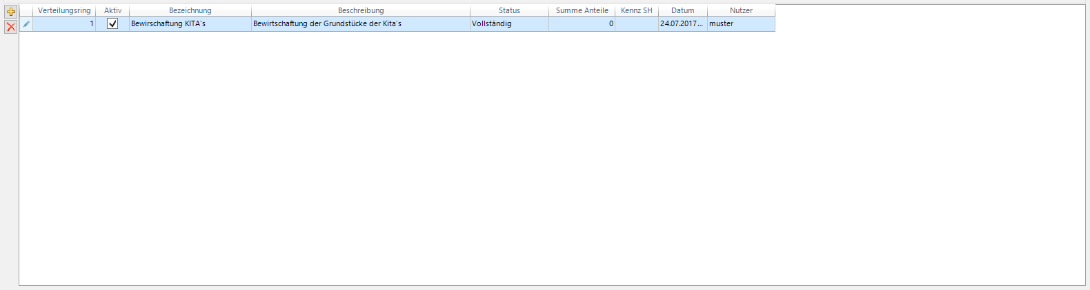Click the red X delete icon
1090x290 pixels.
(10, 27)
